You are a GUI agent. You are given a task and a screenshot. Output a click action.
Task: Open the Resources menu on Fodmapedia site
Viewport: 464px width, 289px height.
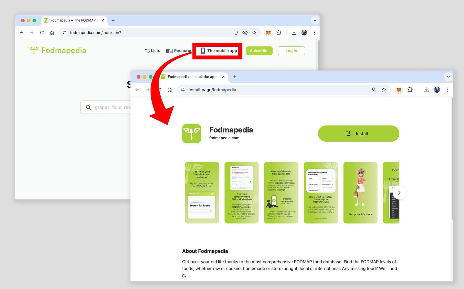click(179, 51)
